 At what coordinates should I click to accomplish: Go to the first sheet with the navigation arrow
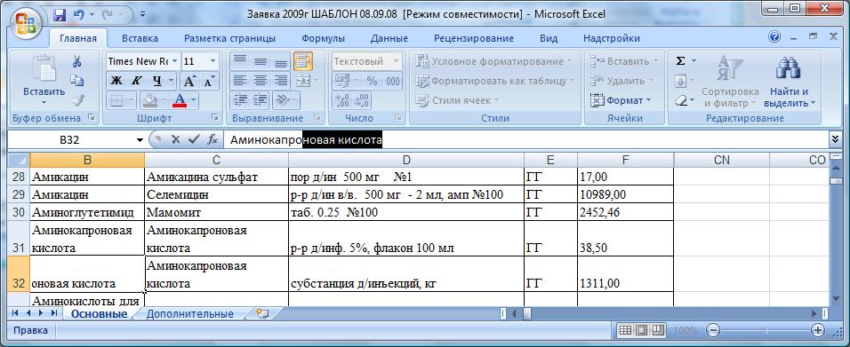(14, 313)
